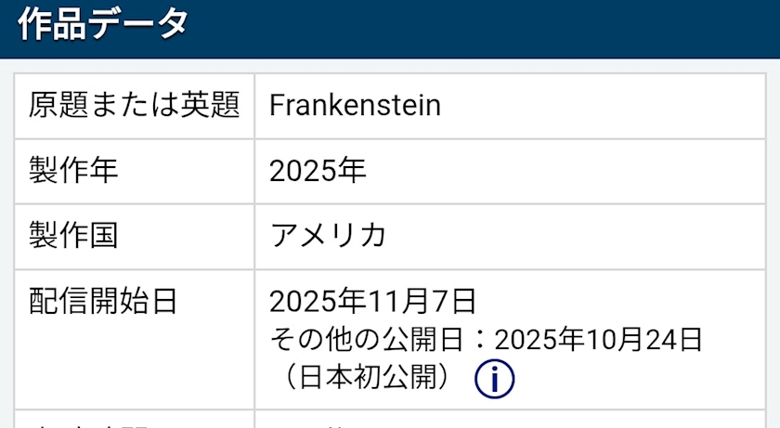Select the 原題または英題 label cell
The height and width of the screenshot is (428, 780).
tap(135, 106)
